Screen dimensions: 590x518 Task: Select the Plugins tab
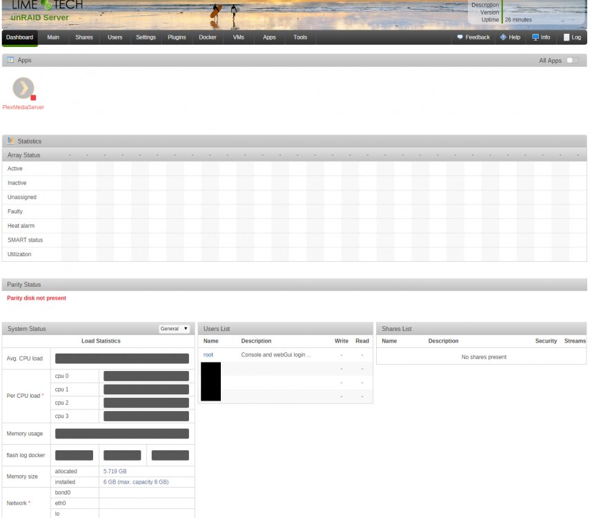coord(177,37)
